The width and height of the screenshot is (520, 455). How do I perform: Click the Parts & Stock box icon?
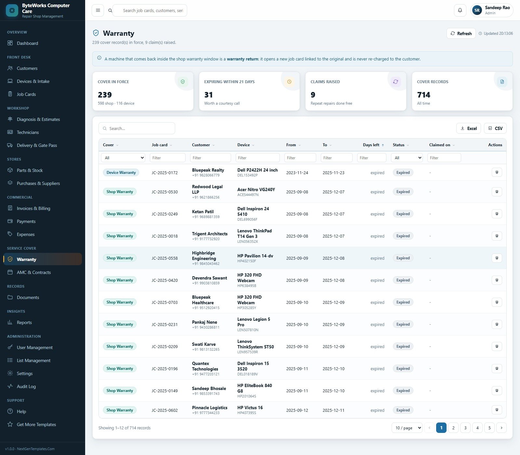point(10,170)
